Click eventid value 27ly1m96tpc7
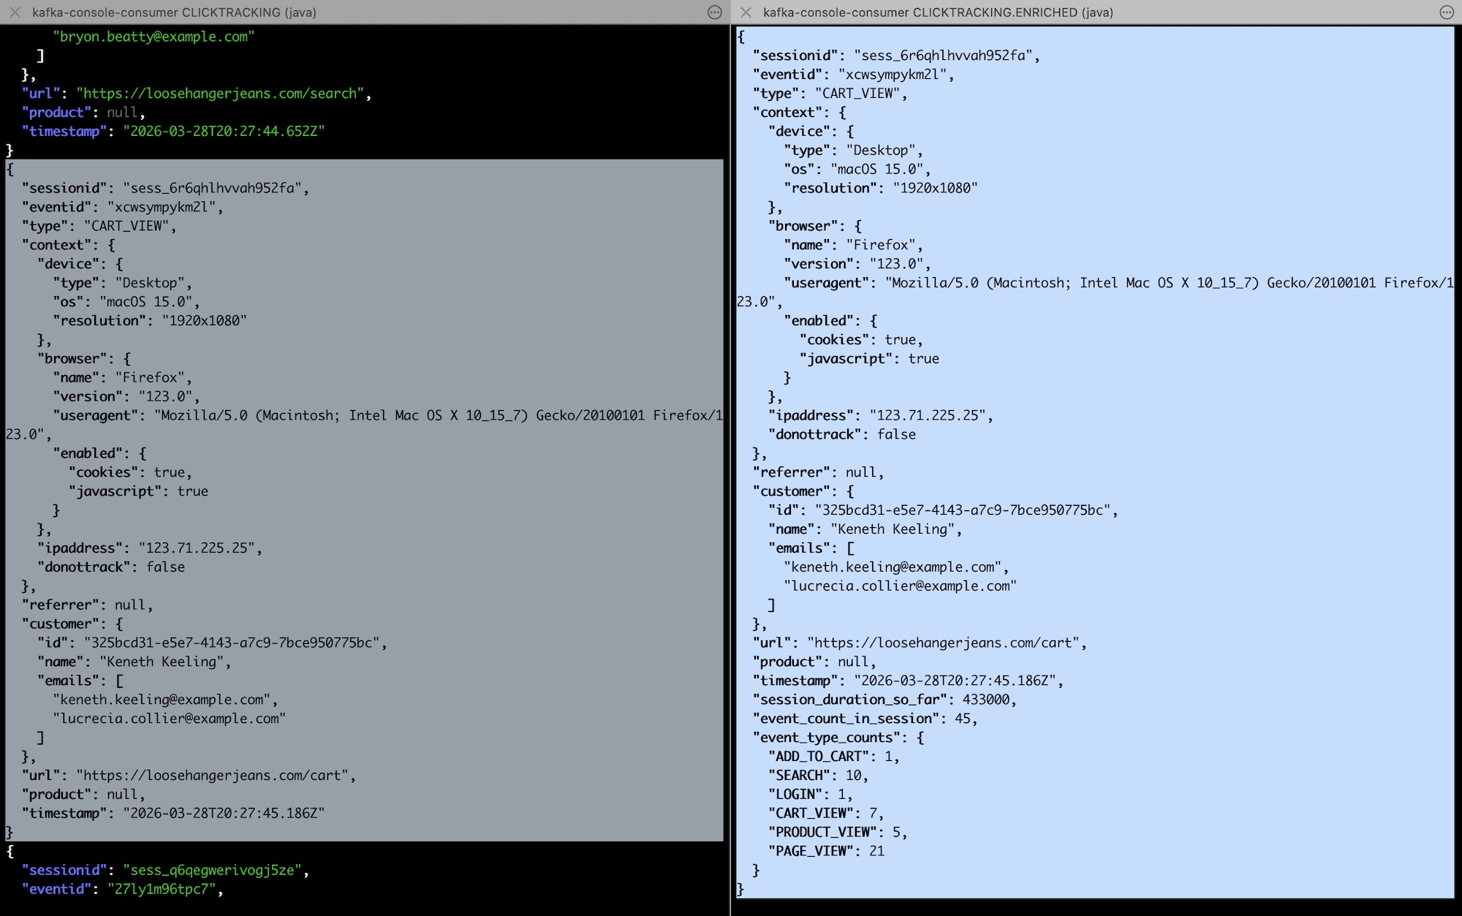 [x=162, y=889]
